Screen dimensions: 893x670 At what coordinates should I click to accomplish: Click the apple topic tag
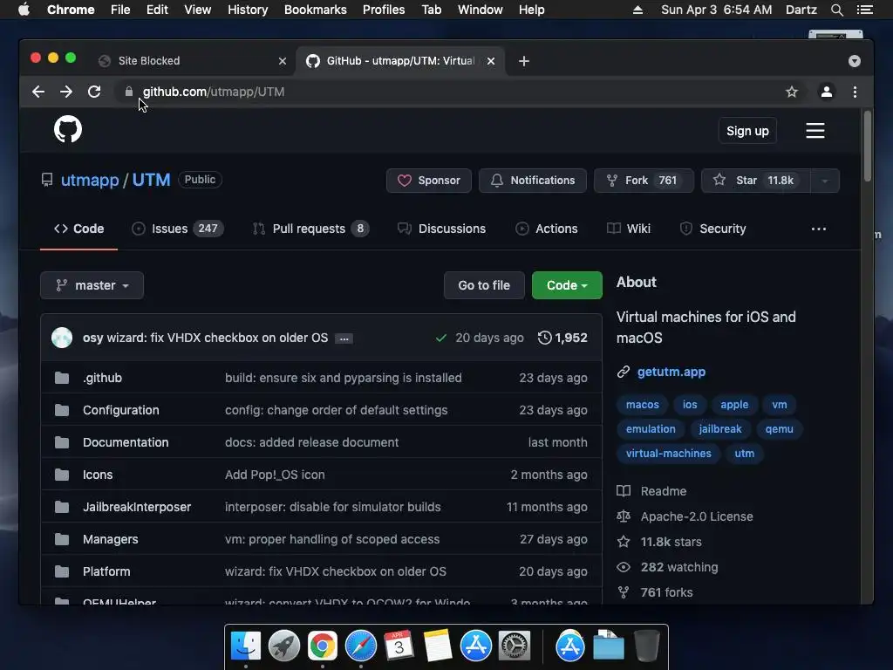tap(734, 405)
